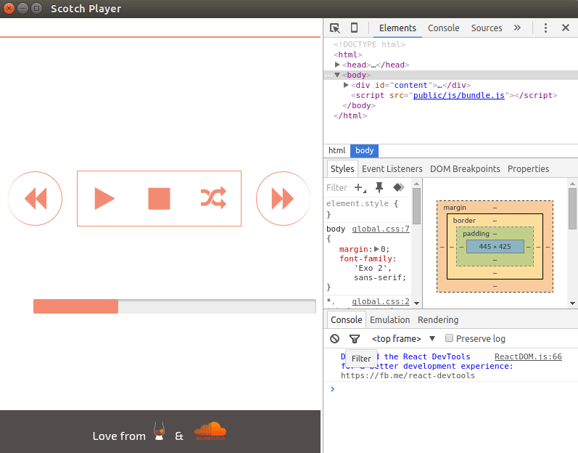Open the Sources tab

tap(487, 28)
